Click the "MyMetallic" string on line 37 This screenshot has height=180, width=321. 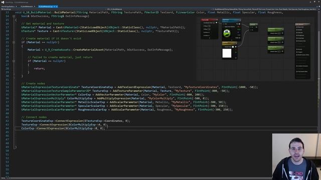[x=181, y=102]
